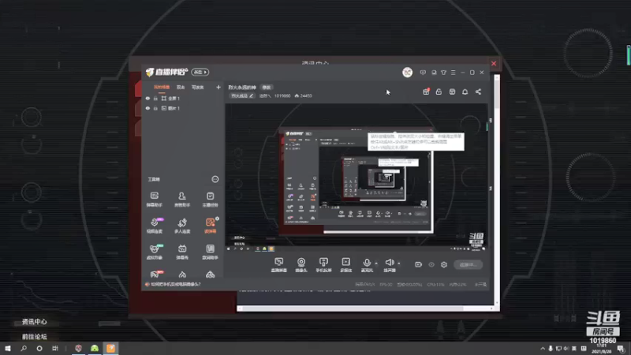Click the stream preview canvas
The image size is (631, 355).
[357, 178]
